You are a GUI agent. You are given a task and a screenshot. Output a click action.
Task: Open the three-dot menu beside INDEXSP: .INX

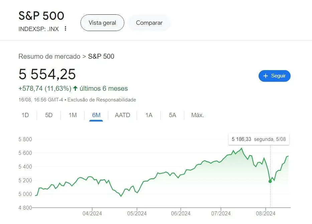pyautogui.click(x=65, y=29)
